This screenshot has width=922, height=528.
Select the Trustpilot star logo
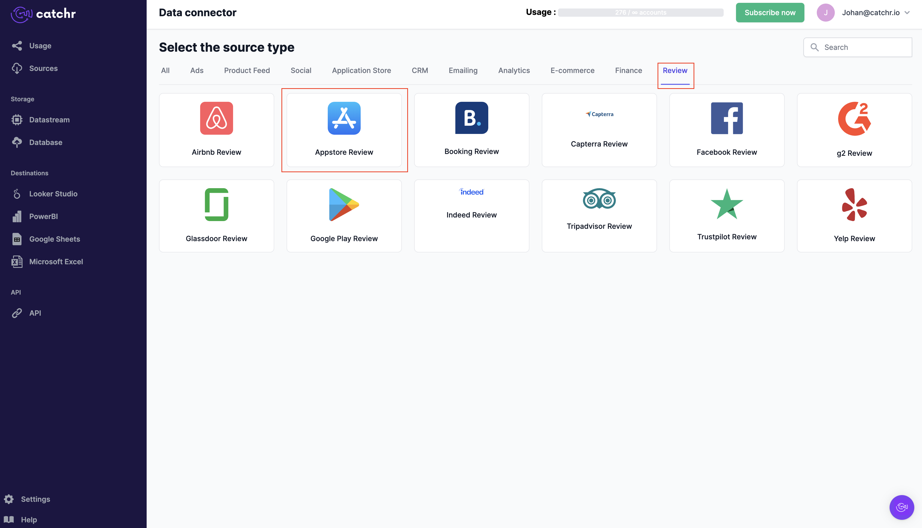(727, 204)
